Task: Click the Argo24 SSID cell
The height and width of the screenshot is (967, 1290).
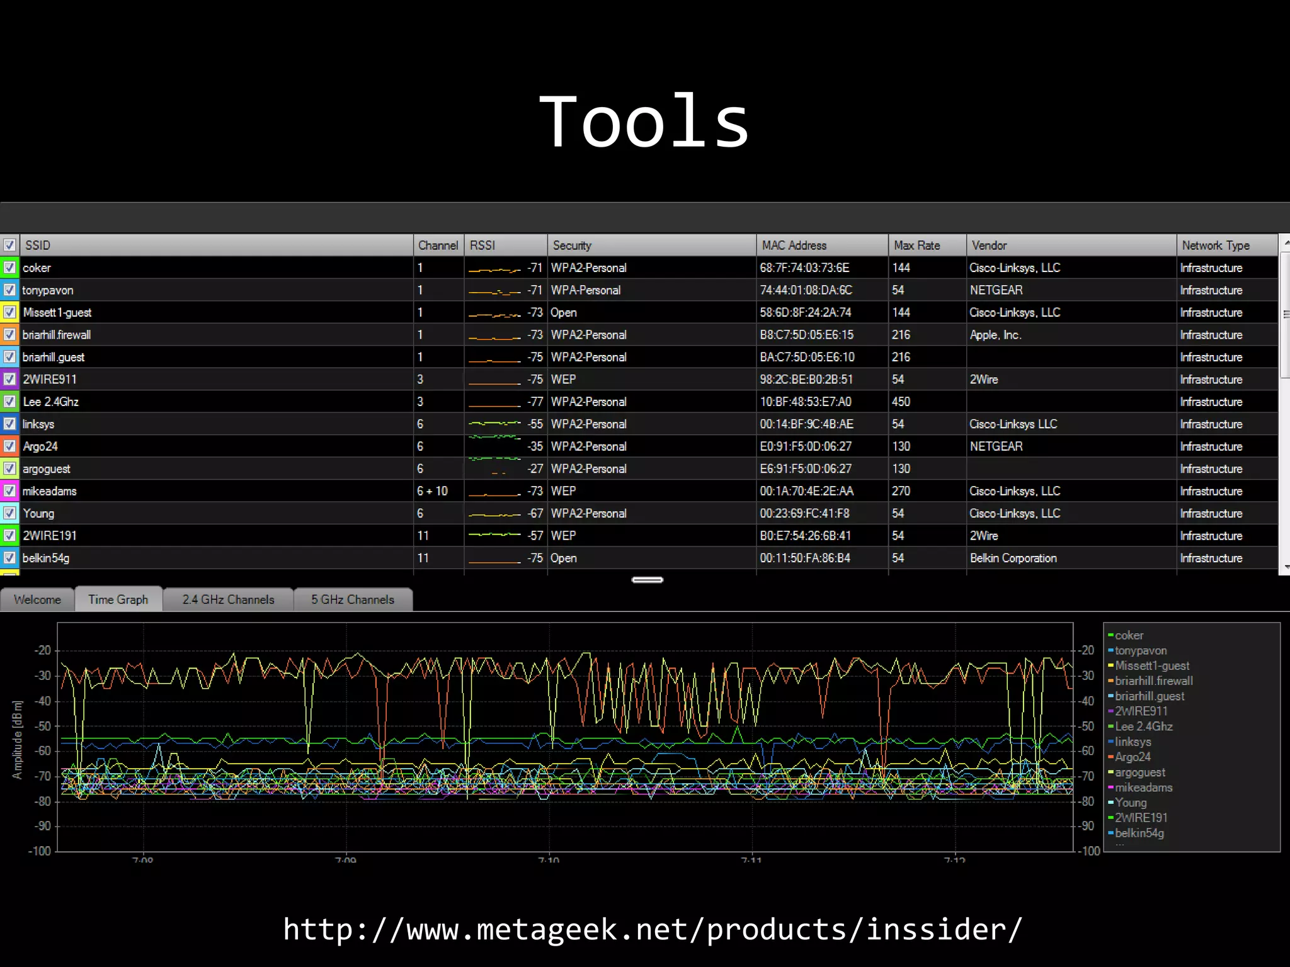Action: pos(216,446)
